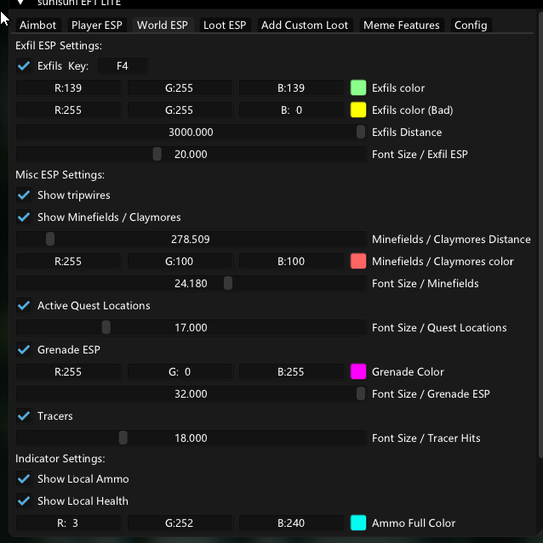Open the Player ESP tab
Screen dimensions: 543x543
(96, 25)
